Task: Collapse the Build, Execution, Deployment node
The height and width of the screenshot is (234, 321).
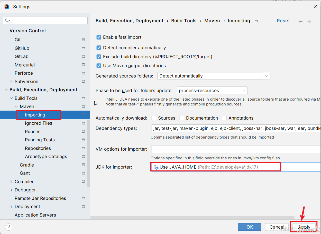Action: [x=6, y=90]
